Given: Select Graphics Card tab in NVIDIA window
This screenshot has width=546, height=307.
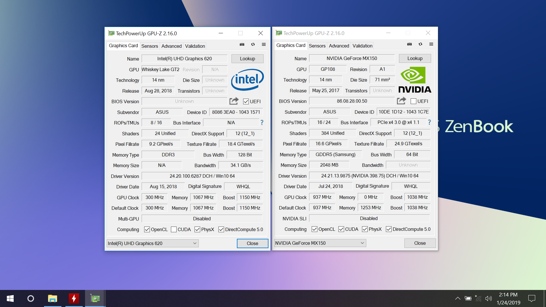Looking at the screenshot, I should click(291, 45).
